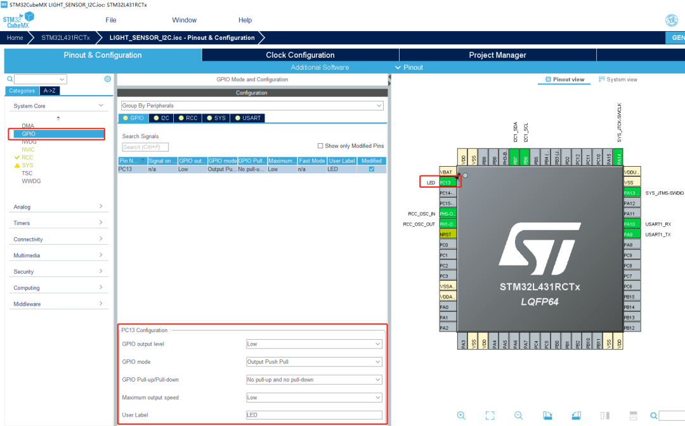Viewport: 685px width, 426px height.
Task: Sort table by User Label column header
Action: tap(342, 160)
